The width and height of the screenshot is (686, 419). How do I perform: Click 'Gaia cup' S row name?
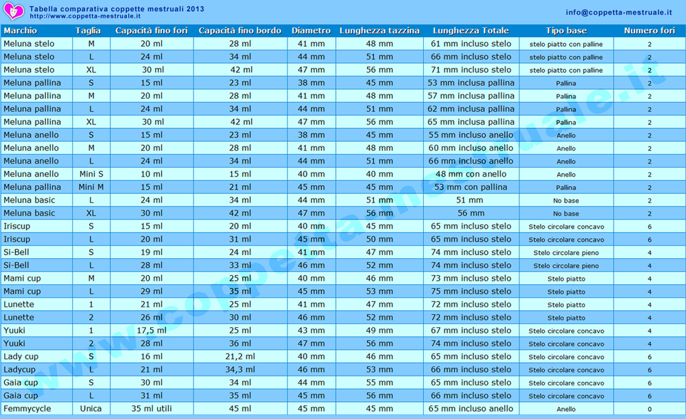pyautogui.click(x=21, y=383)
